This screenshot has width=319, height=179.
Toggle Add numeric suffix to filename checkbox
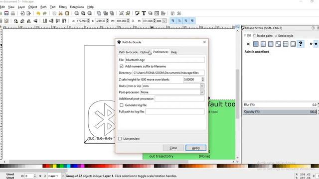(122, 66)
